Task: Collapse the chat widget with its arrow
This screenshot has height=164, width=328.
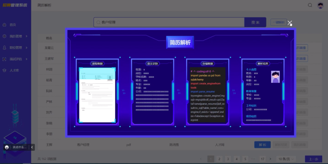Action: pos(32,147)
